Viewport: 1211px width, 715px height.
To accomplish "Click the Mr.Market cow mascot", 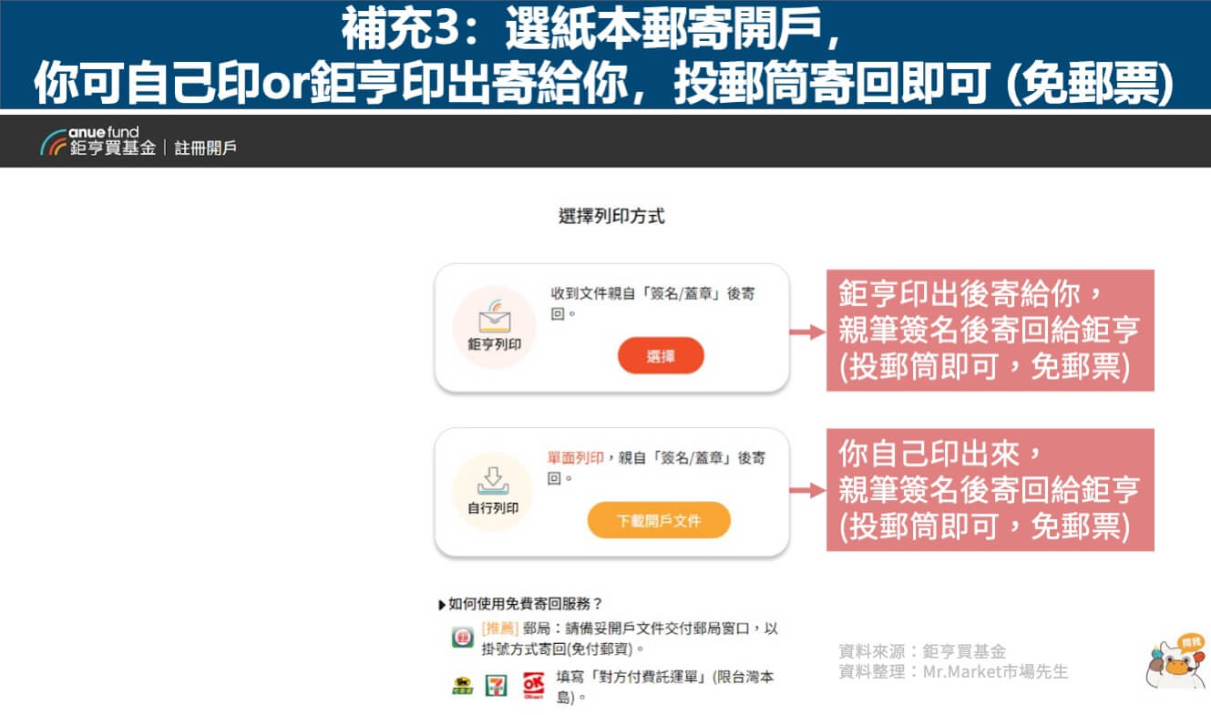I will (1175, 662).
